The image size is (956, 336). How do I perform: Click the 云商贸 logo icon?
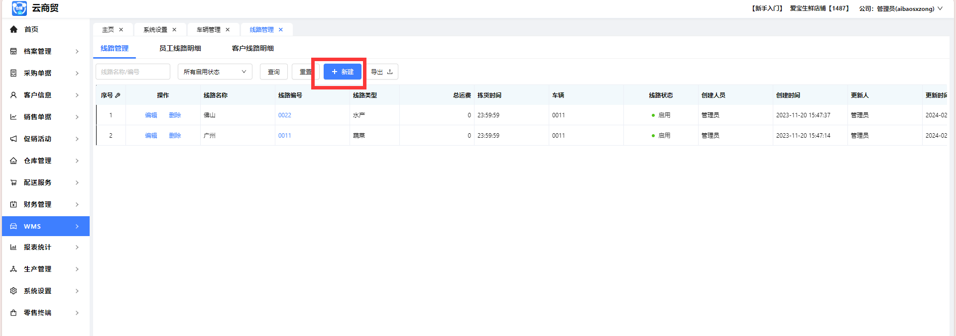point(19,8)
